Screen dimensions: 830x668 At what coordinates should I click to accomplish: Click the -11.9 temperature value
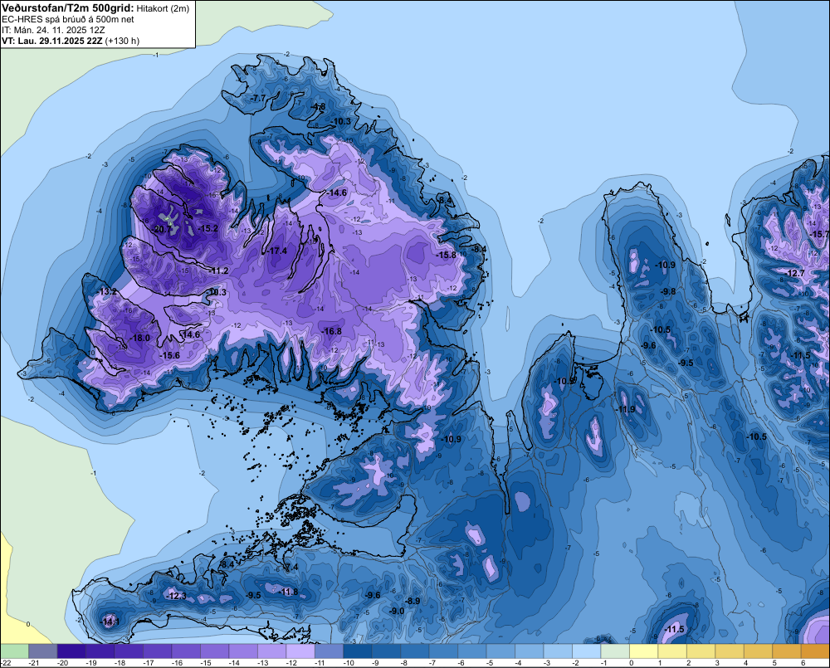point(626,410)
